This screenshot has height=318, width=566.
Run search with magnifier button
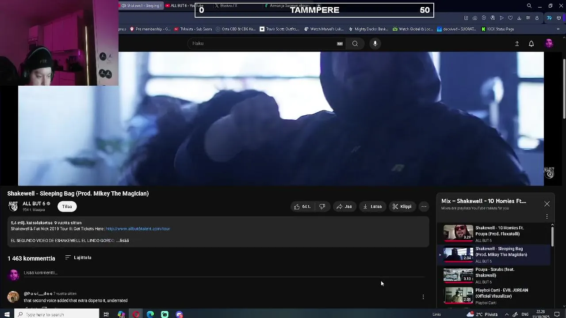pos(355,43)
